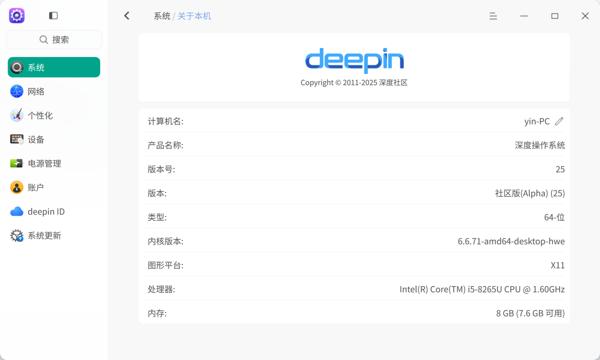600x360 pixels.
Task: Click the Control Center app icon
Action: click(x=17, y=16)
